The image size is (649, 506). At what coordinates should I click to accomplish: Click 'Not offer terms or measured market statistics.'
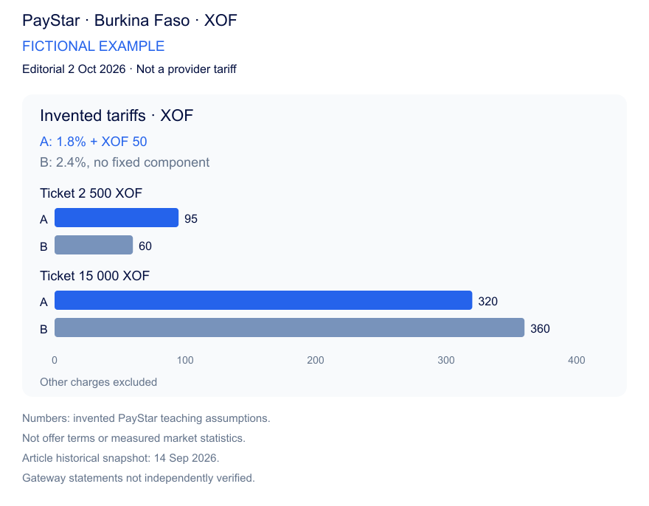(133, 438)
